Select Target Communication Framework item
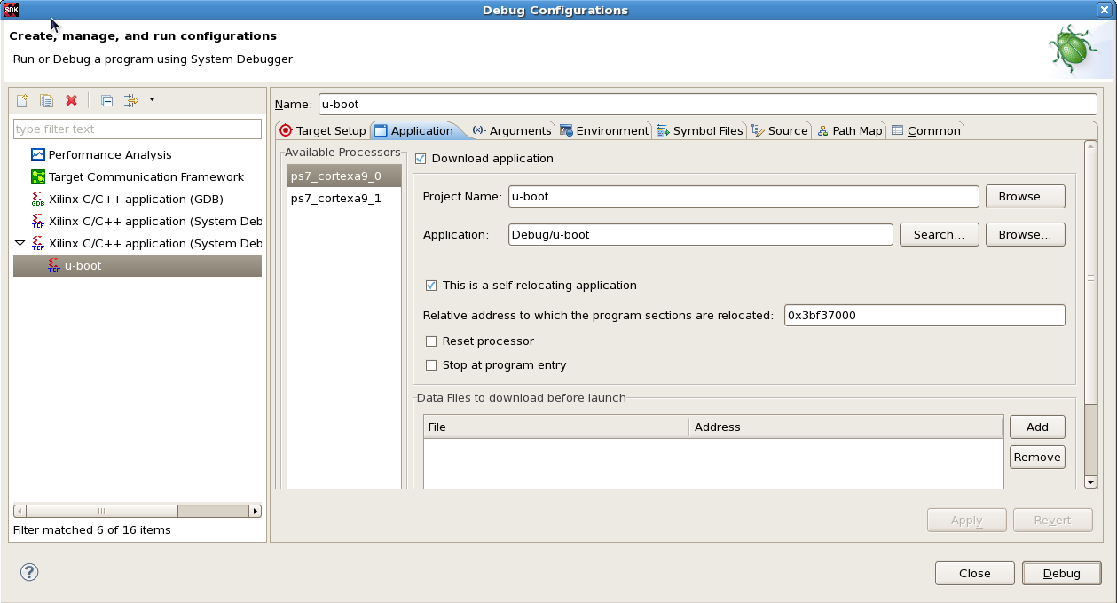The width and height of the screenshot is (1117, 603). 146,176
